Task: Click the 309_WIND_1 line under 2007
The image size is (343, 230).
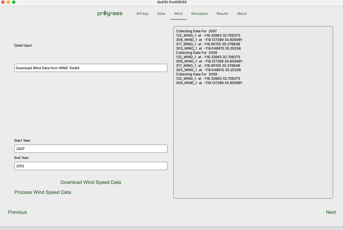Action: click(209, 40)
